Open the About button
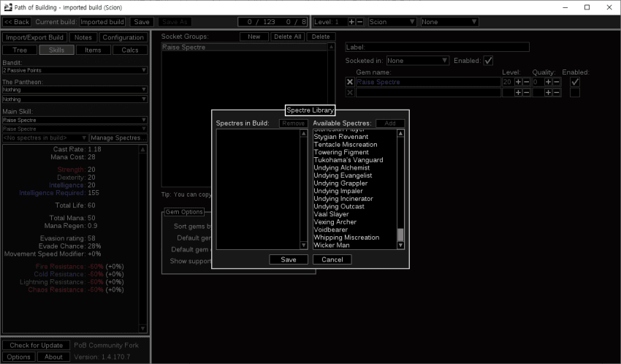 [x=53, y=357]
